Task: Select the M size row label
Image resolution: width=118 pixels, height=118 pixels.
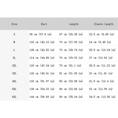Action: click(x=14, y=42)
